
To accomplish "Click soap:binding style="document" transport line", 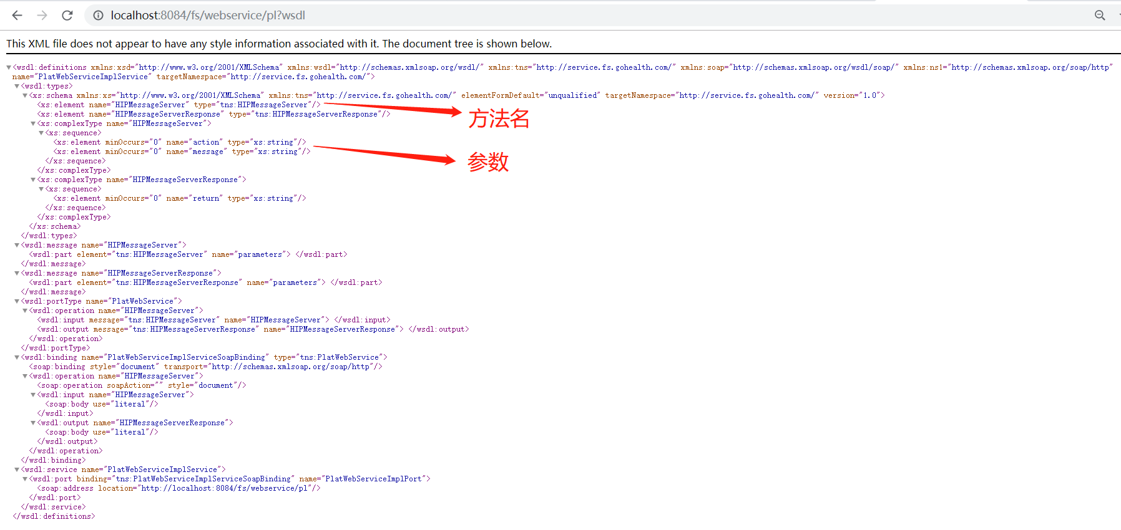I will [x=205, y=367].
